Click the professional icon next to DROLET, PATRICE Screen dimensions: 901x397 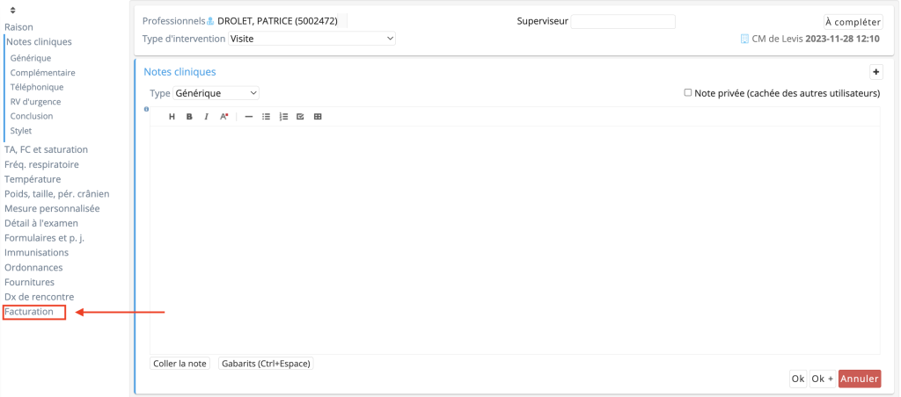(x=210, y=22)
